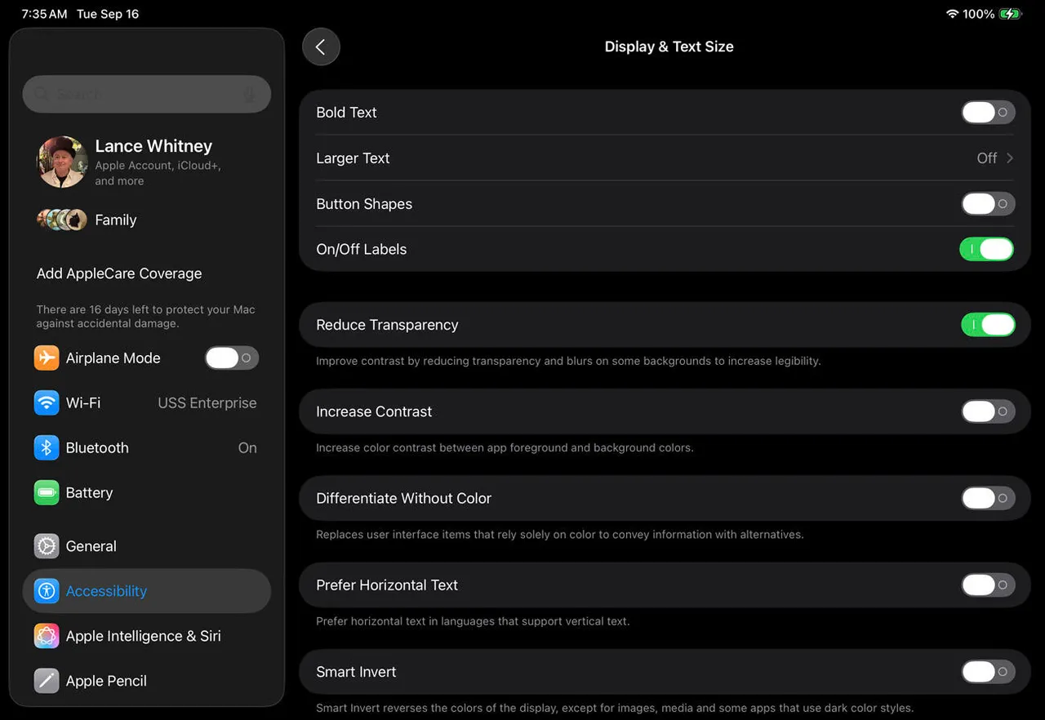Tap Add AppleCare Coverage link
Image resolution: width=1045 pixels, height=720 pixels.
point(119,273)
